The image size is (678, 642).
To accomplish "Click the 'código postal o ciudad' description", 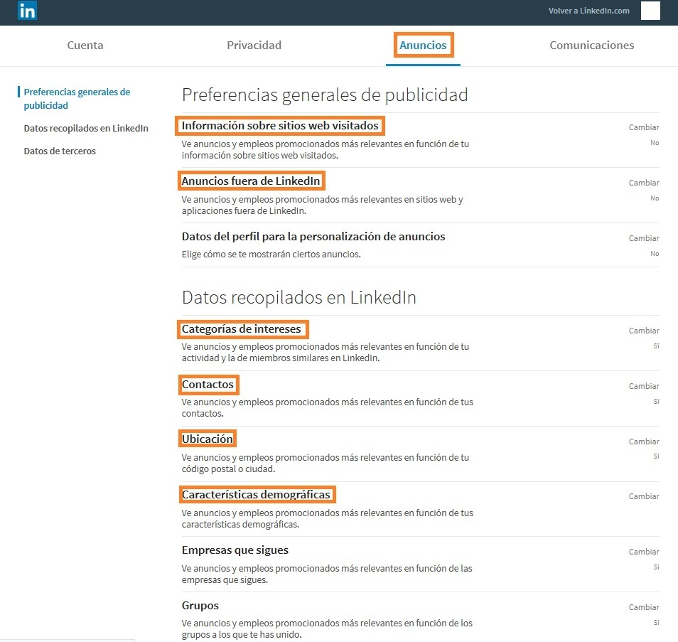I will (228, 469).
